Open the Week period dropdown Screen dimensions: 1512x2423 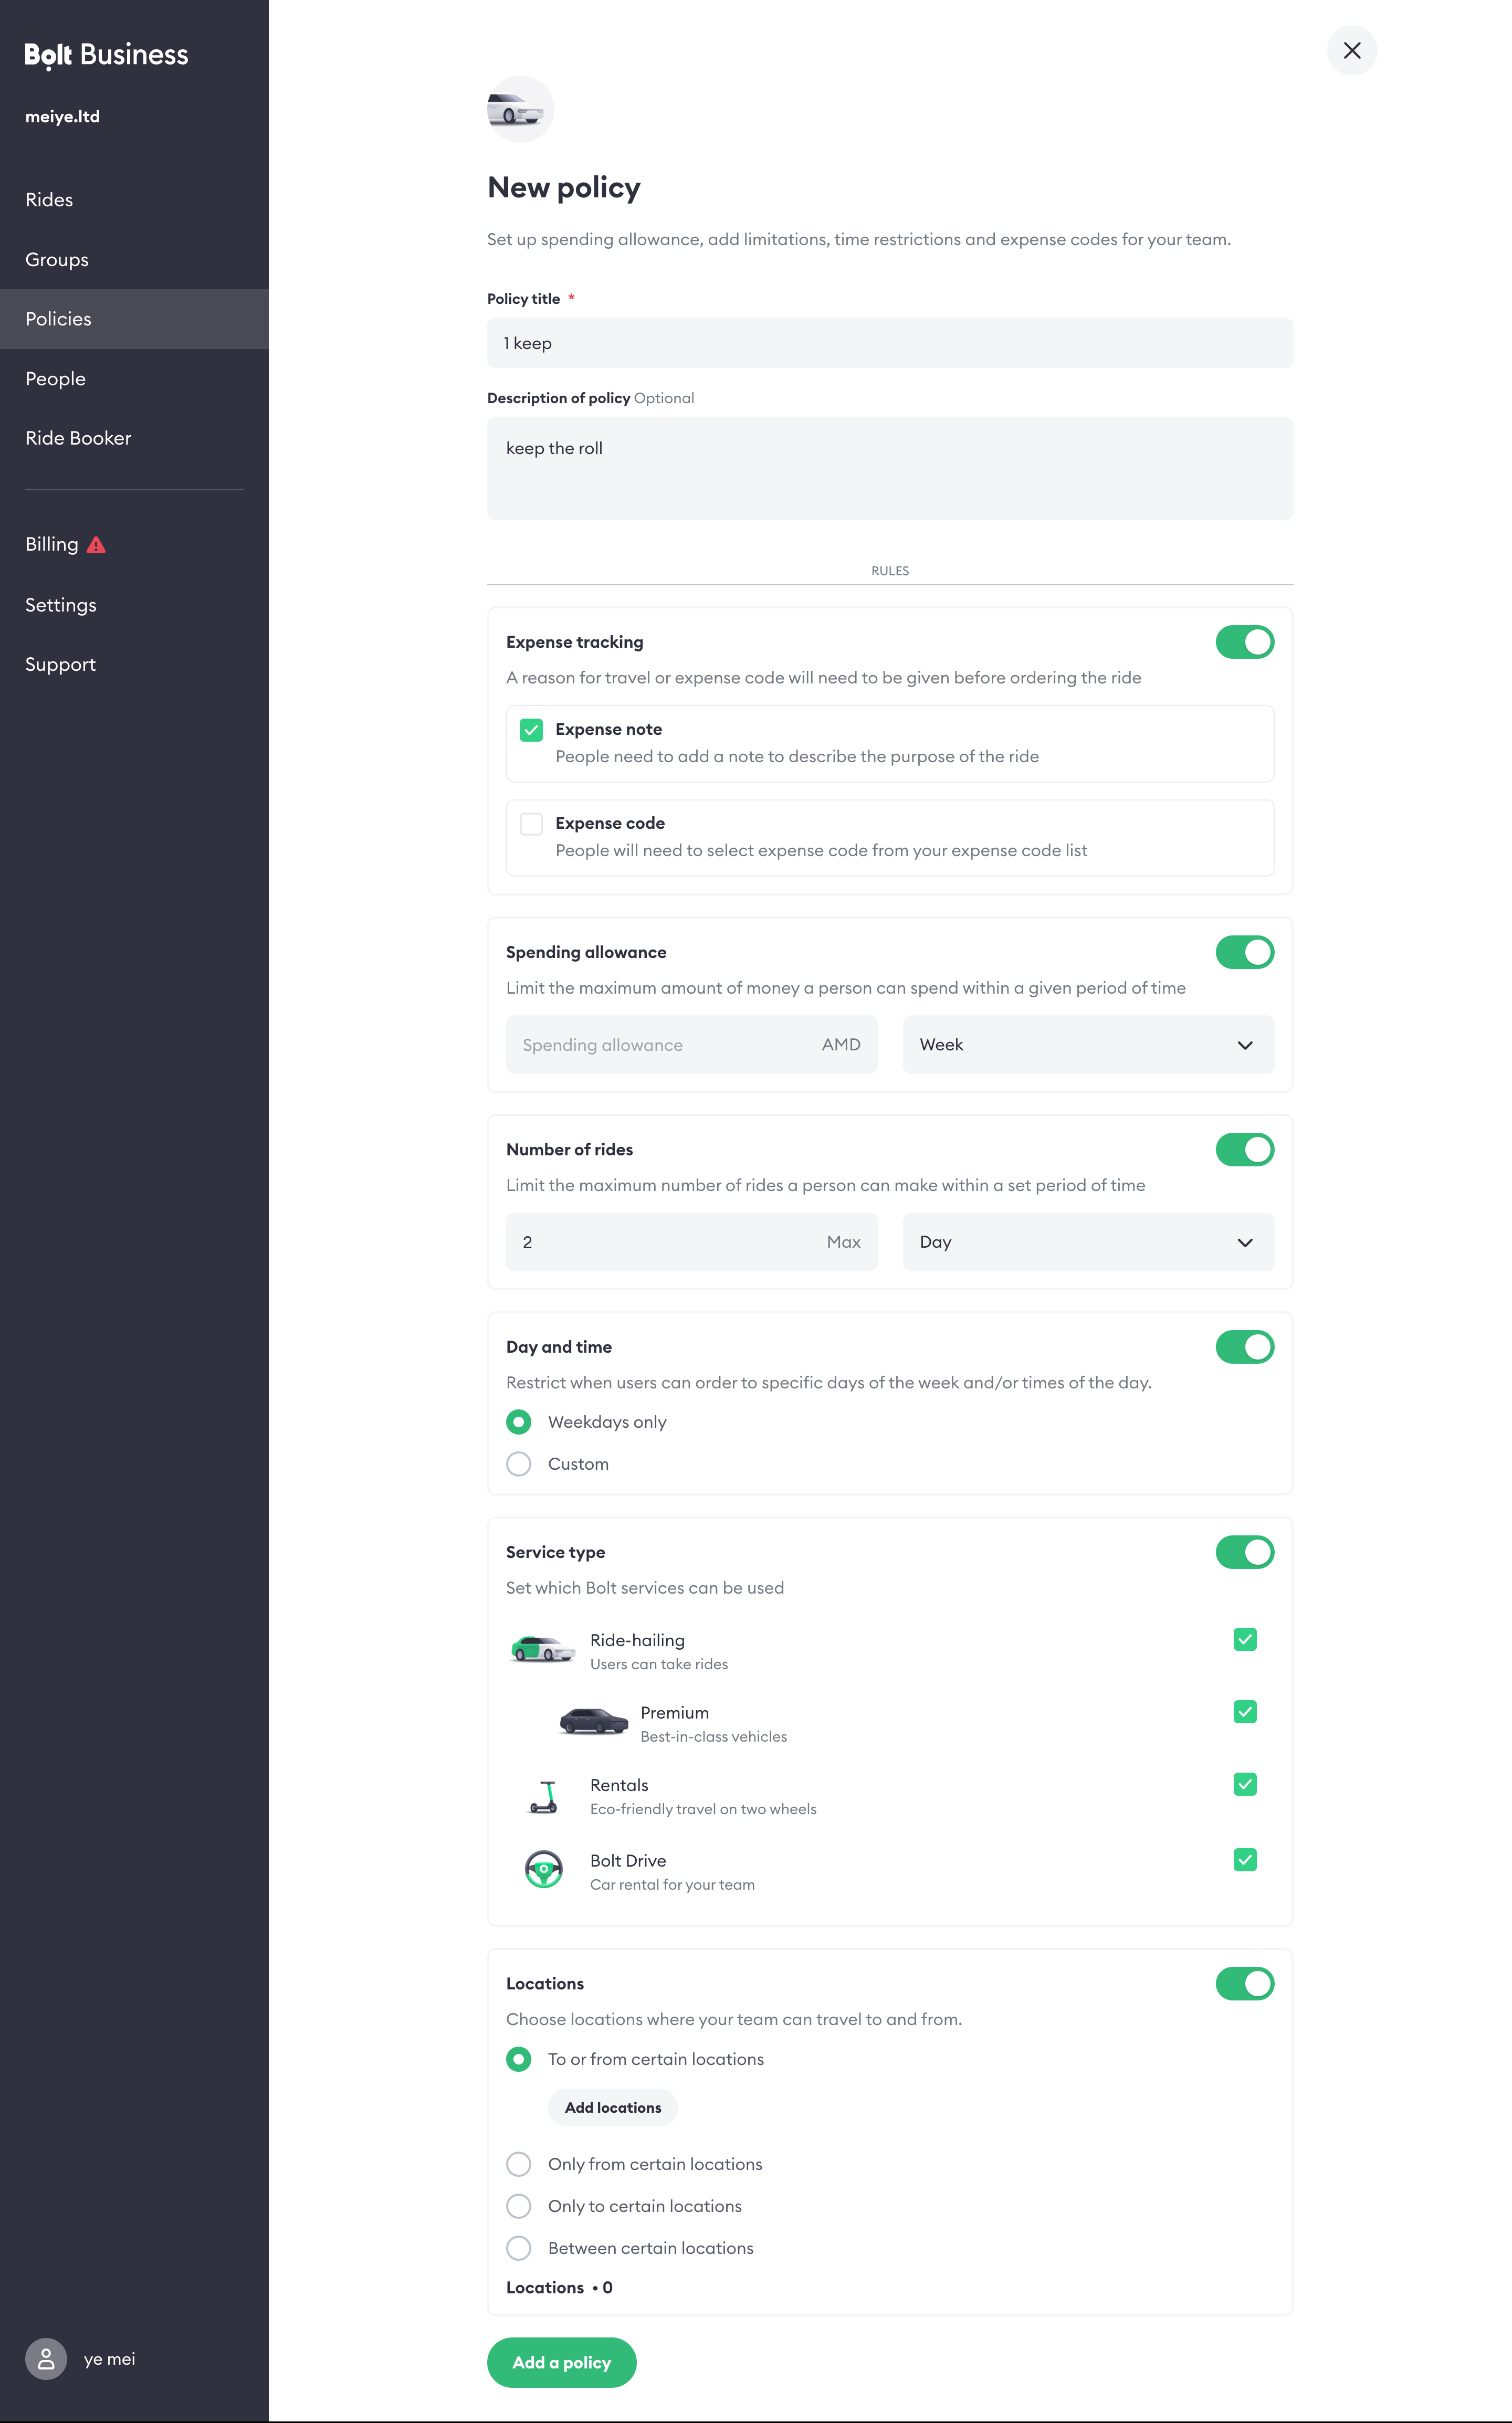click(1088, 1045)
